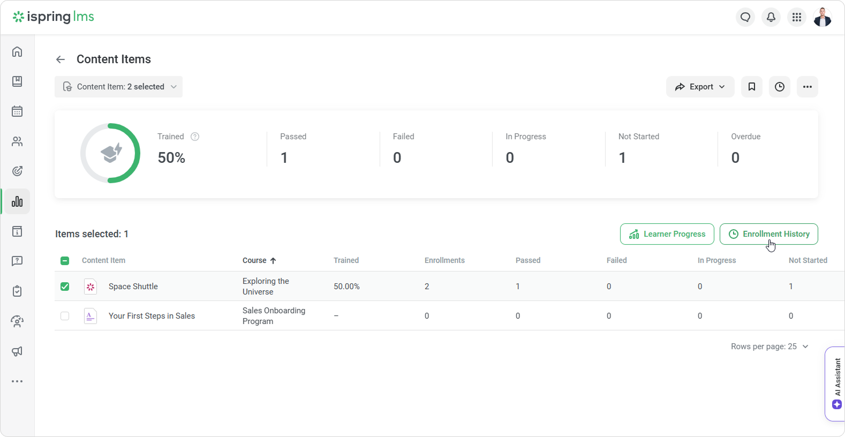Open the users icon in the sidebar
Image resolution: width=845 pixels, height=437 pixels.
pyautogui.click(x=17, y=141)
